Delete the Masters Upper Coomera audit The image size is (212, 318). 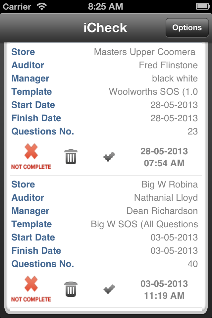pos(71,157)
